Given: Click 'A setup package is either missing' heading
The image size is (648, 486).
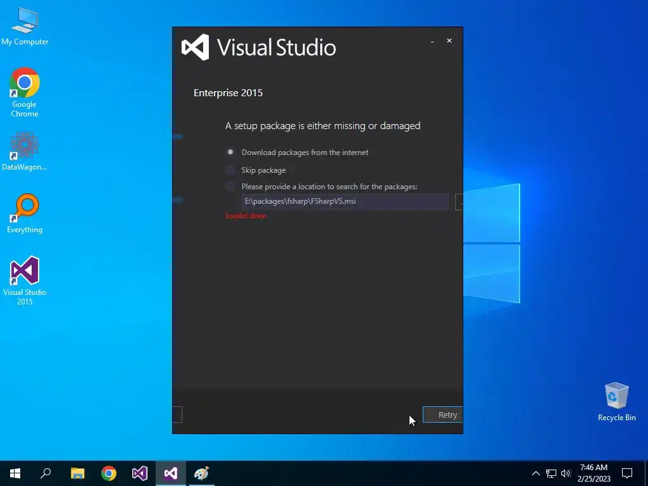Looking at the screenshot, I should [x=323, y=126].
